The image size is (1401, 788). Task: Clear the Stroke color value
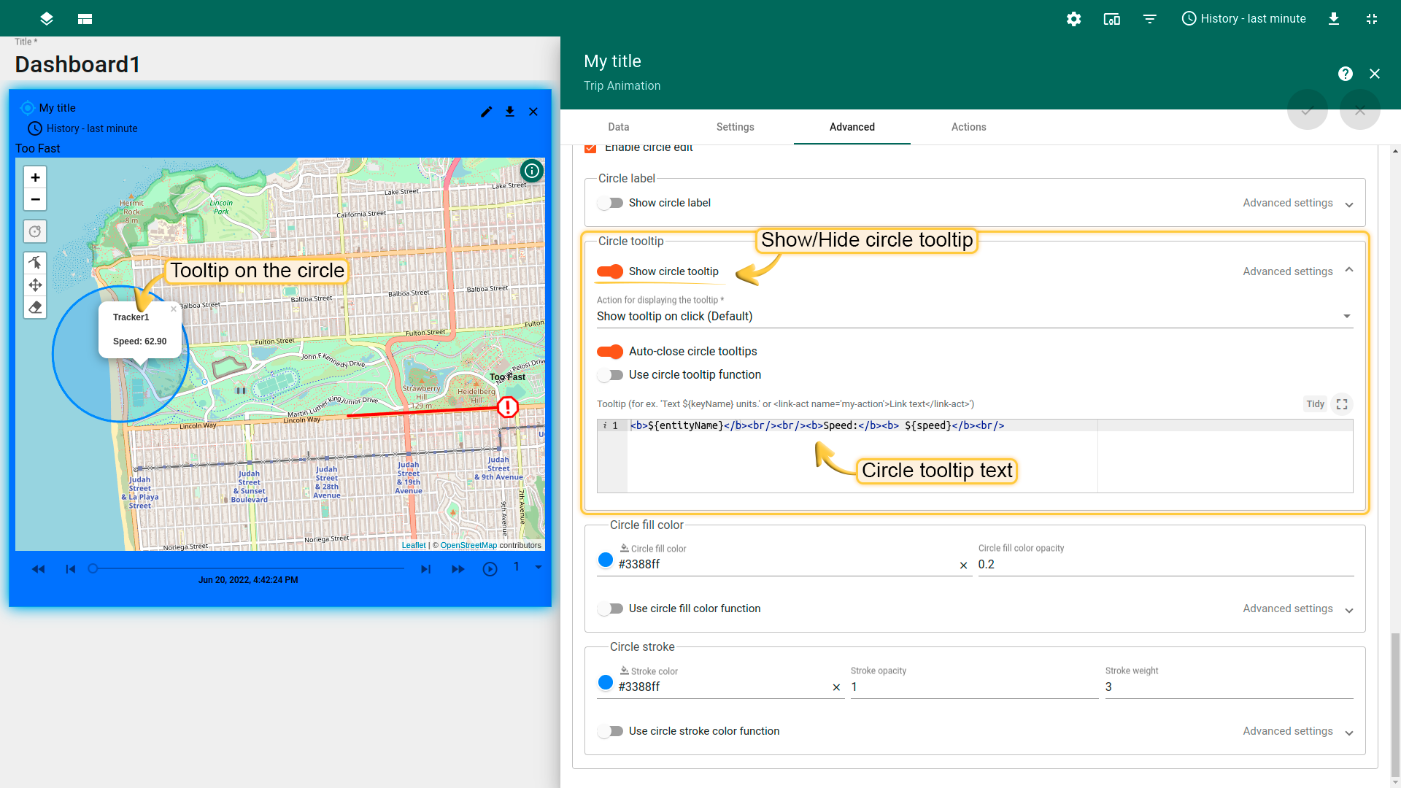[836, 687]
